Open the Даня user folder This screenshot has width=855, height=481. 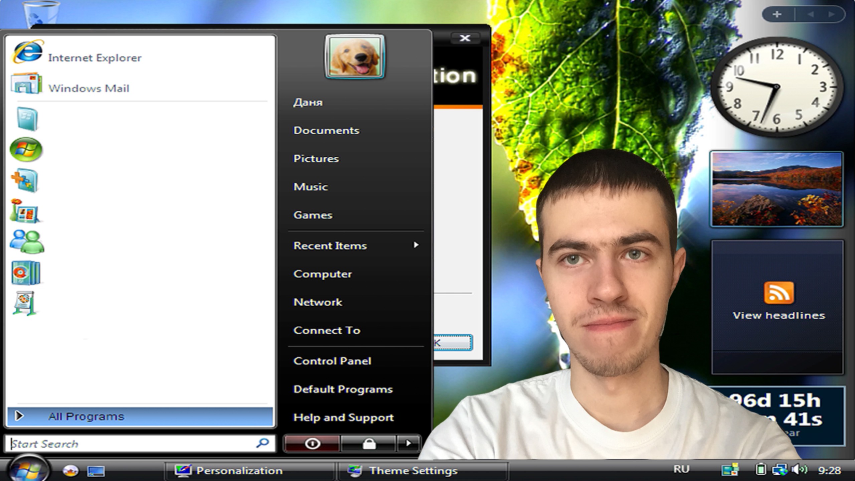click(x=308, y=102)
